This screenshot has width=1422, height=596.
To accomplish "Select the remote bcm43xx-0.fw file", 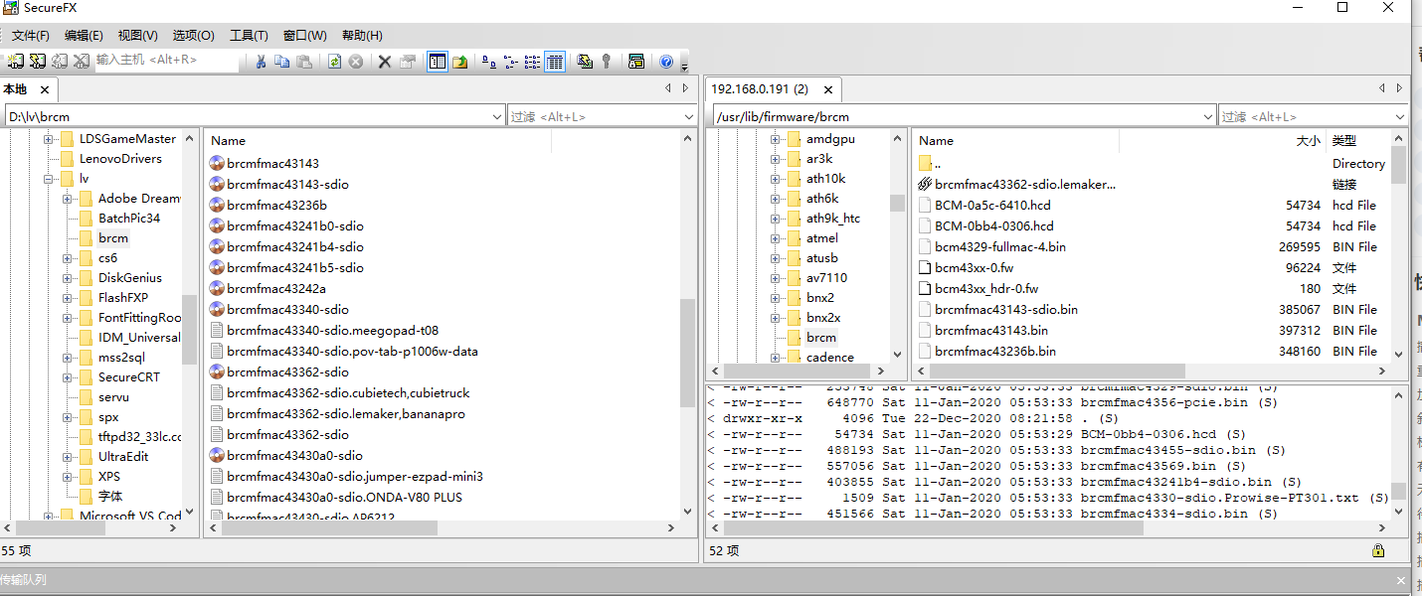I will click(974, 267).
